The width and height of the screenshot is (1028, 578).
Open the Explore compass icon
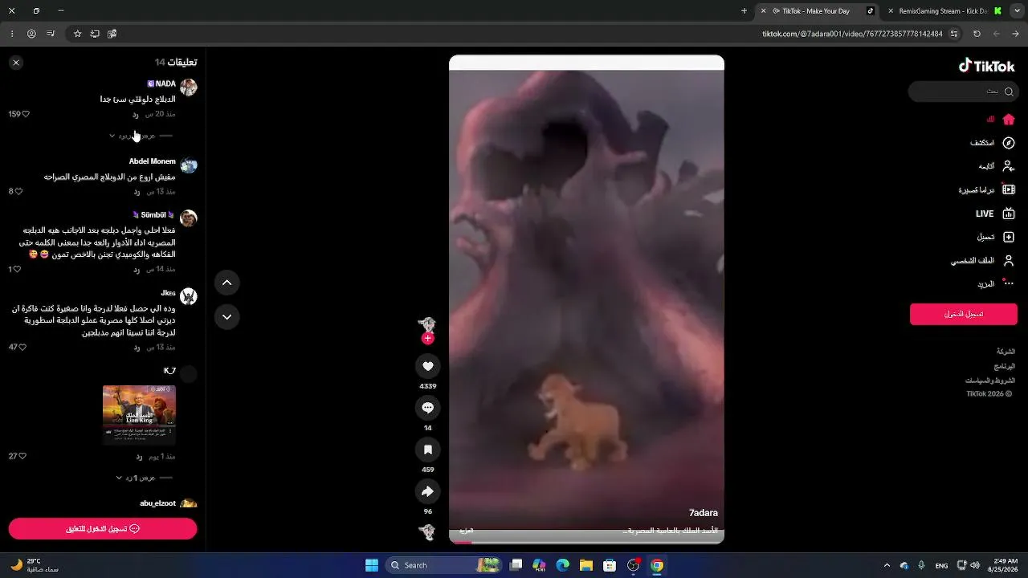1009,143
